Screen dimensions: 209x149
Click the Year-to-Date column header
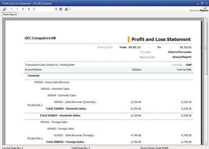tap(184, 70)
